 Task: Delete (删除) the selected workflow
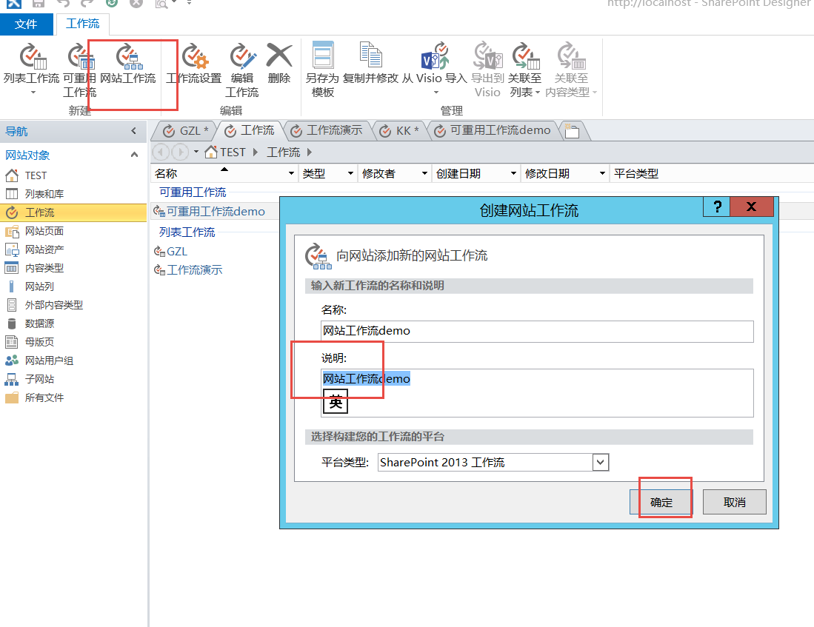pyautogui.click(x=279, y=64)
